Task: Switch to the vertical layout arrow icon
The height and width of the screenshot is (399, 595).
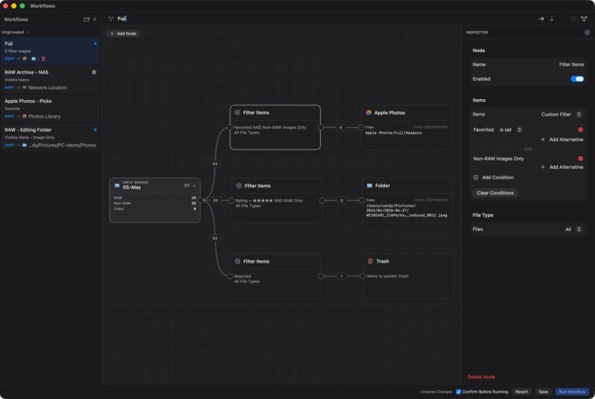Action: coord(552,19)
